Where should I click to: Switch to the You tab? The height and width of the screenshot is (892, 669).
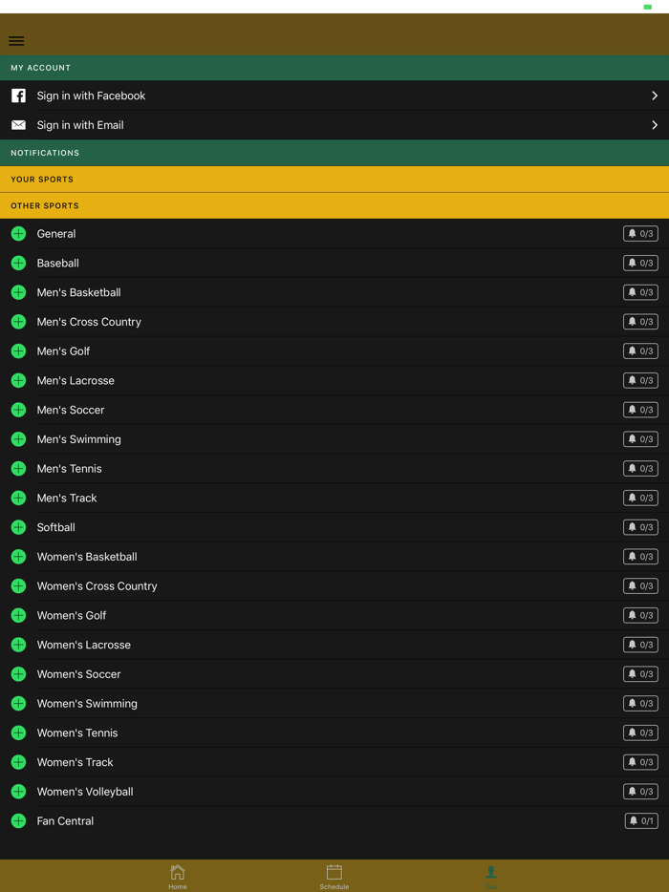pyautogui.click(x=491, y=876)
